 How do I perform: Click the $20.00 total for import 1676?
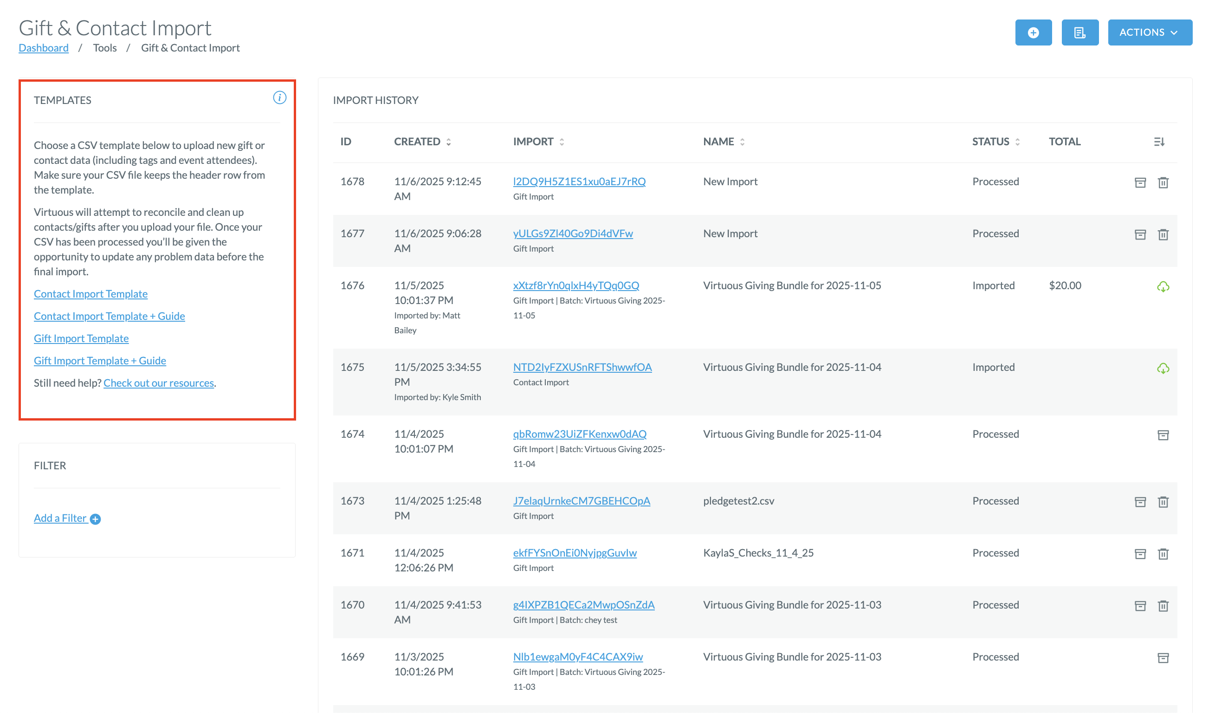1065,285
